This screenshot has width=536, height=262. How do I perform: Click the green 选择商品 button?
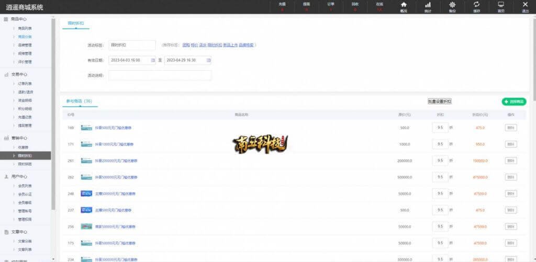513,101
